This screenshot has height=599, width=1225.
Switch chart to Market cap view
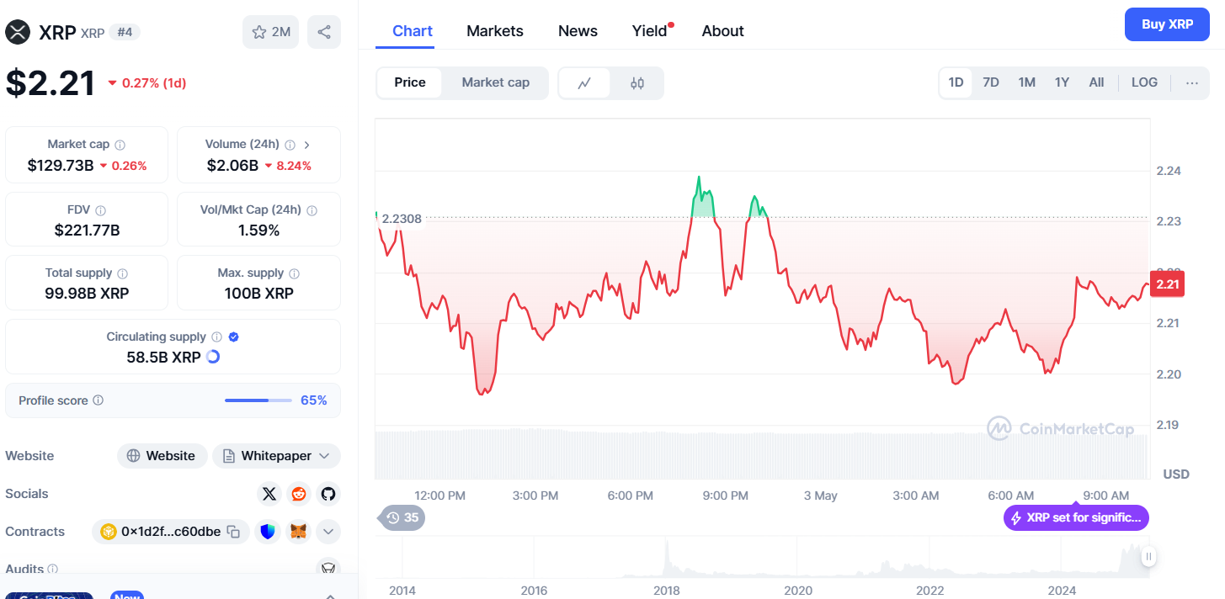coord(495,82)
